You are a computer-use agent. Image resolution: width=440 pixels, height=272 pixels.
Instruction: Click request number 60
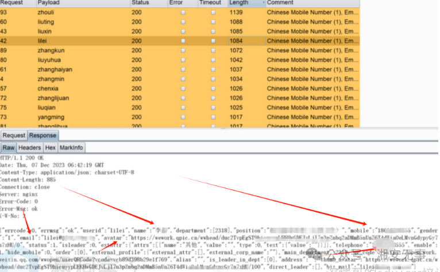click(x=3, y=22)
